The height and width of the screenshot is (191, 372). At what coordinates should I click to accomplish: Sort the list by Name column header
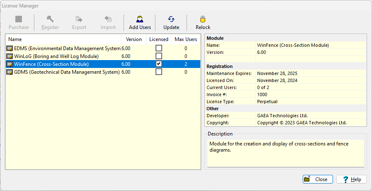62,39
